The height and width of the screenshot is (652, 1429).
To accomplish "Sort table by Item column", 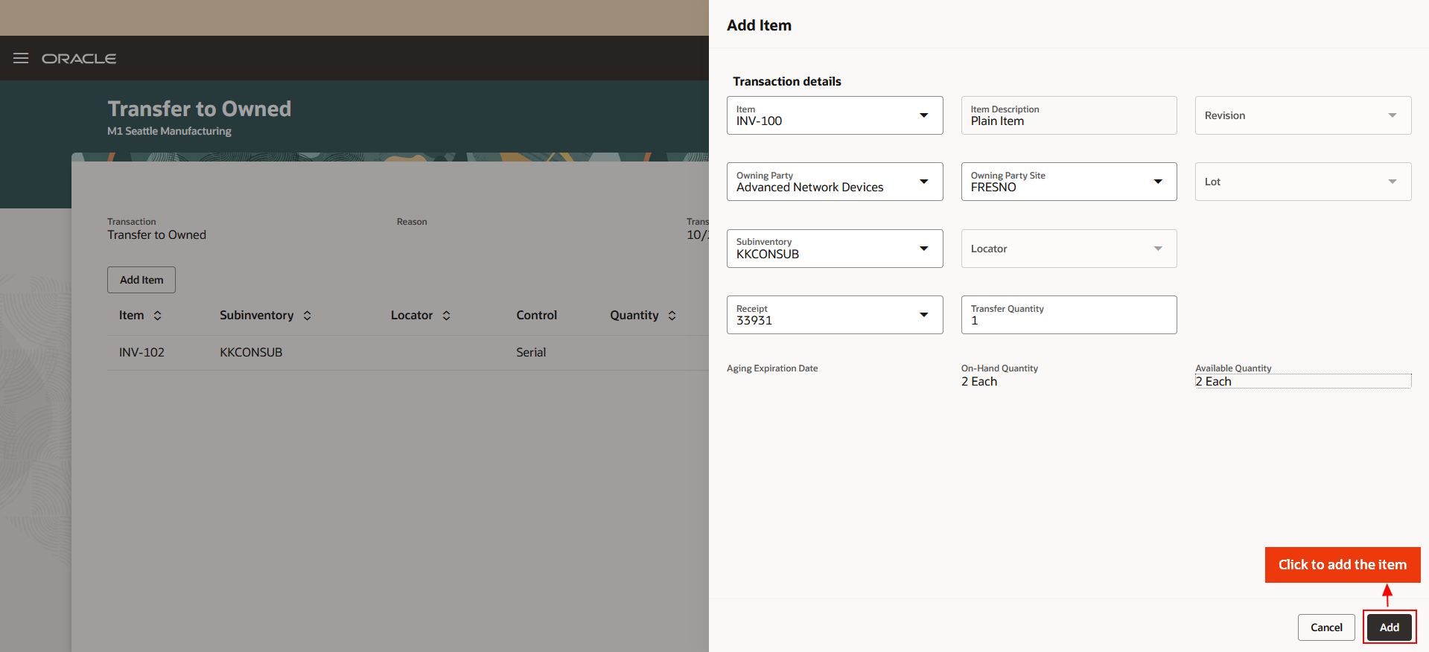I will coord(157,316).
